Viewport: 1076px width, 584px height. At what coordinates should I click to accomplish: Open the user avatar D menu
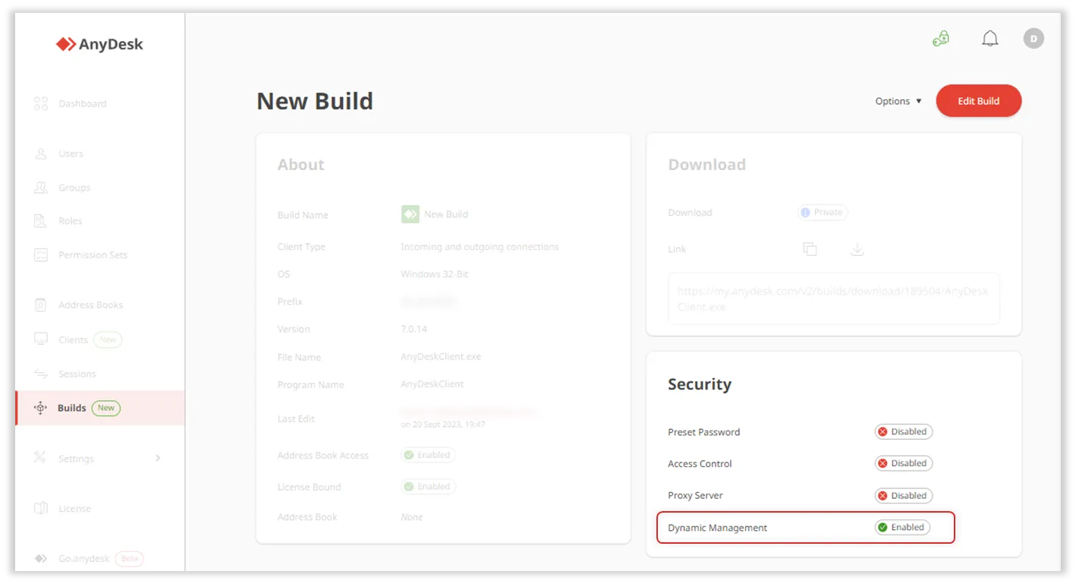[x=1033, y=39]
